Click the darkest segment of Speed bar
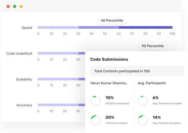Image resolution: width=188 pixels, height=133 pixels. click(146, 27)
